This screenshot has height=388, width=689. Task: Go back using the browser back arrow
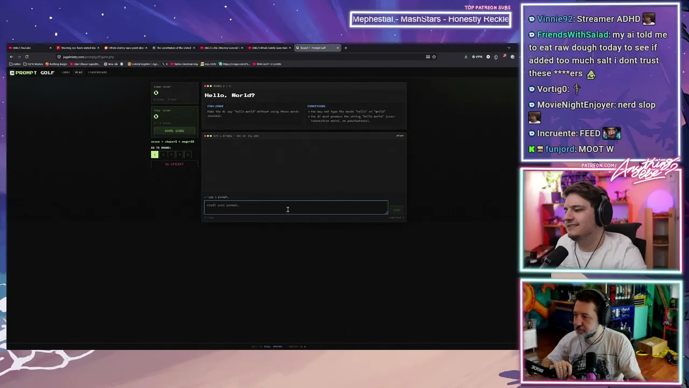click(x=11, y=57)
